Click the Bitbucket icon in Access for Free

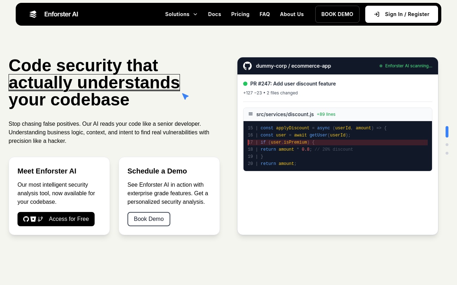coord(33,219)
